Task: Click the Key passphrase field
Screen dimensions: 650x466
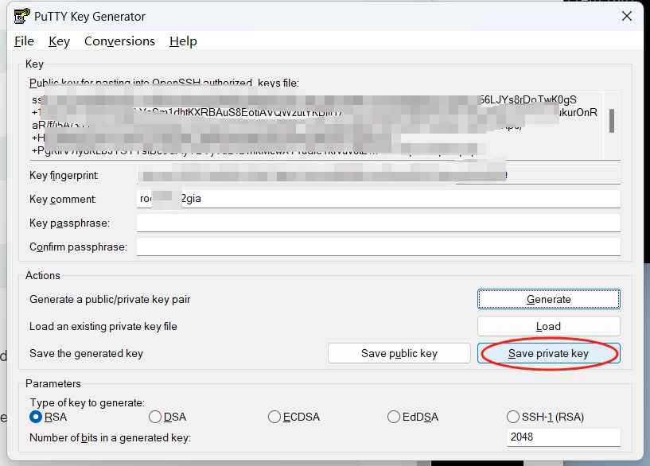Action: tap(379, 223)
